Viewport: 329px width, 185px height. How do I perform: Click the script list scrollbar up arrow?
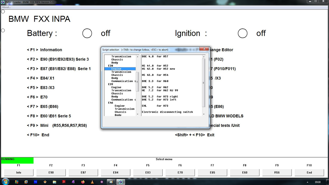[x=203, y=57]
